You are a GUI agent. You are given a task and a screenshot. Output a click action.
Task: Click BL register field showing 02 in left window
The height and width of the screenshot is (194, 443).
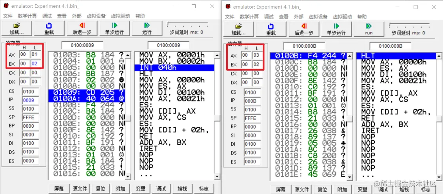point(35,64)
